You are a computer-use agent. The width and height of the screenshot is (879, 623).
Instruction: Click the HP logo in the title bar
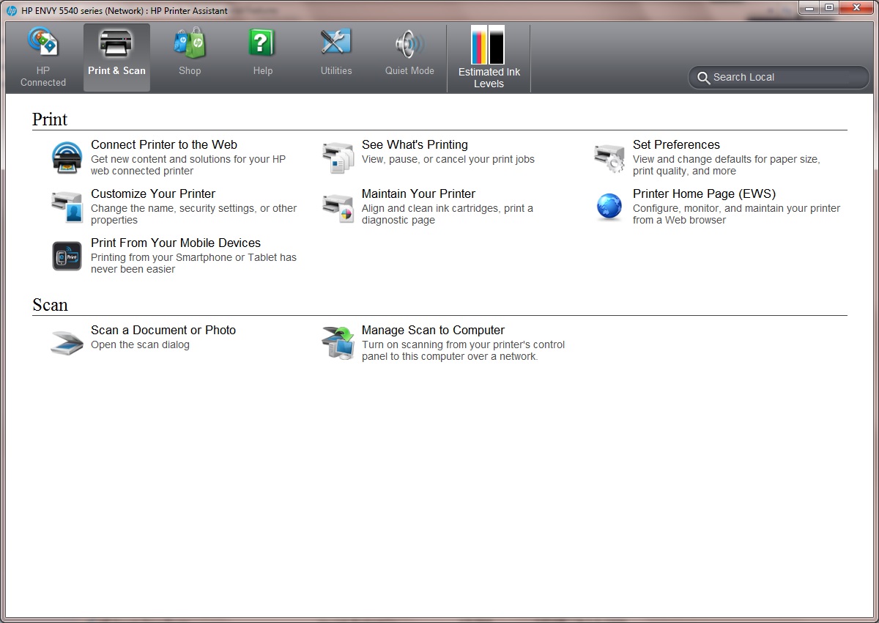coord(12,10)
